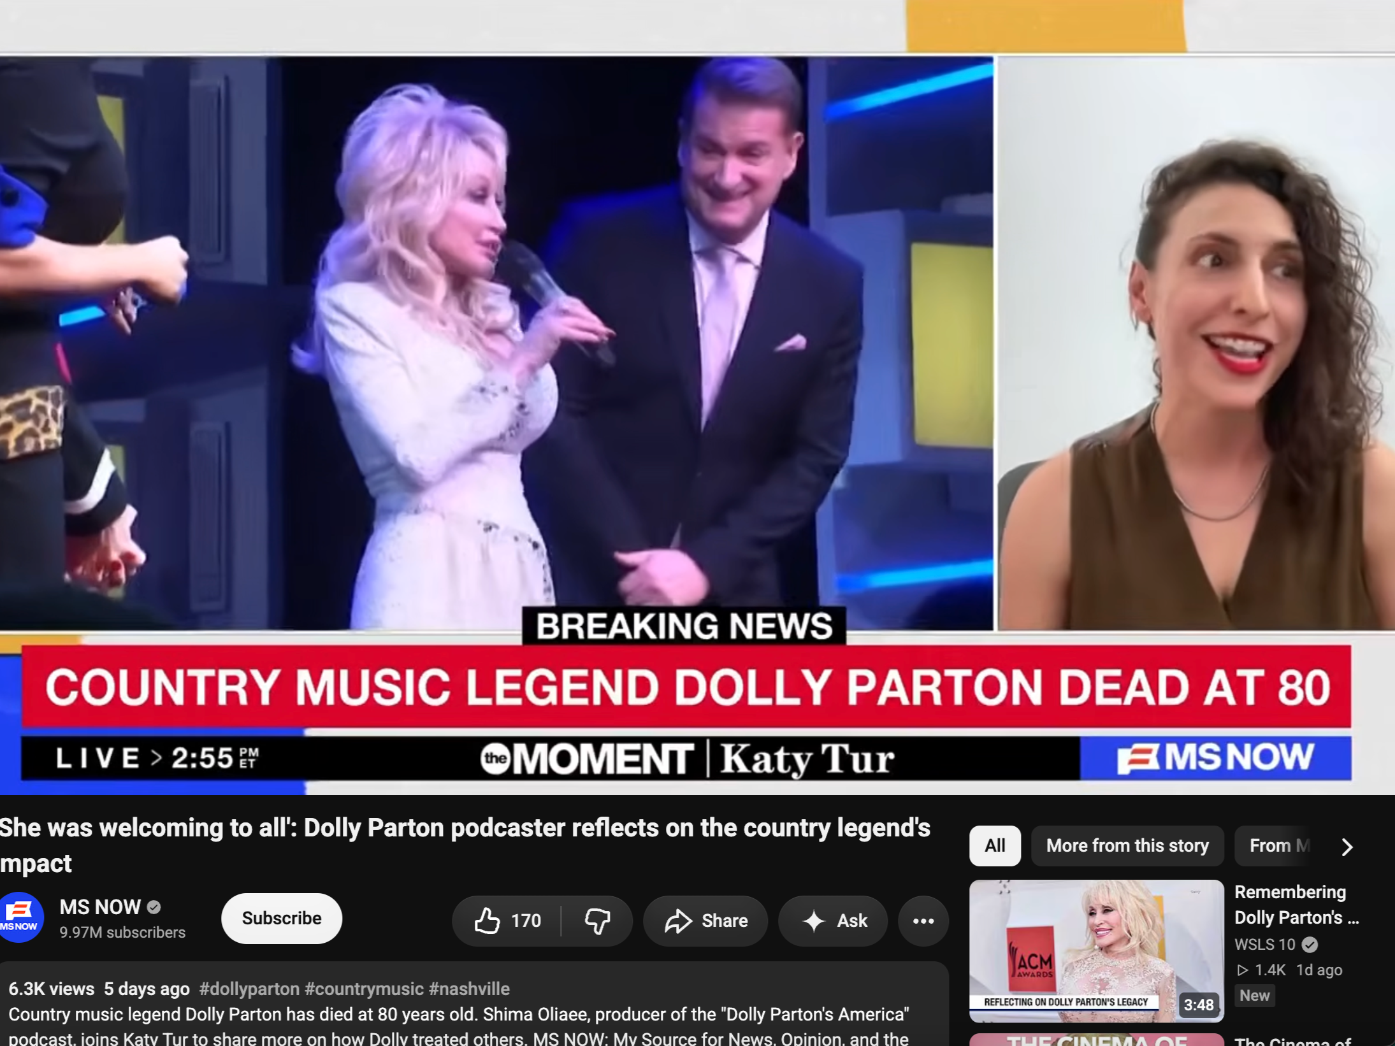Click the #dollyparton hashtag
Viewport: 1395px width, 1046px height.
click(x=249, y=989)
